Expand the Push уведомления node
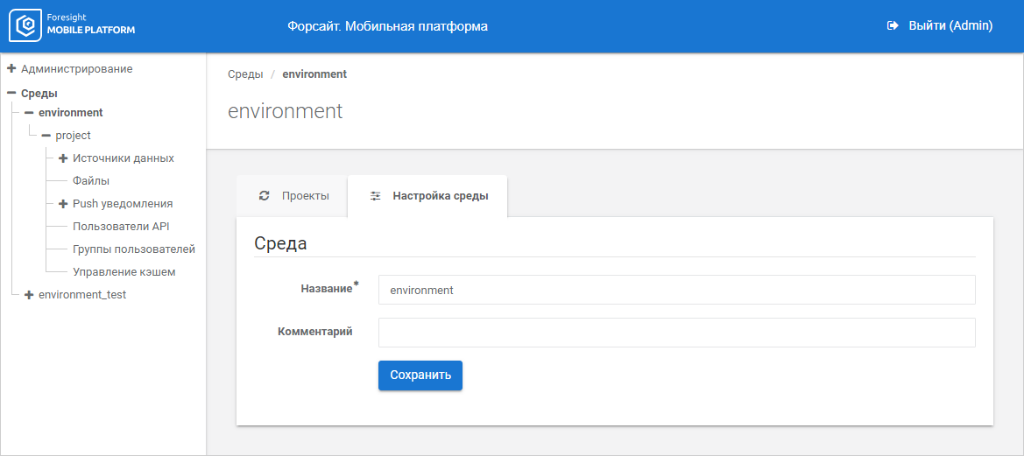Image resolution: width=1024 pixels, height=456 pixels. tap(63, 204)
